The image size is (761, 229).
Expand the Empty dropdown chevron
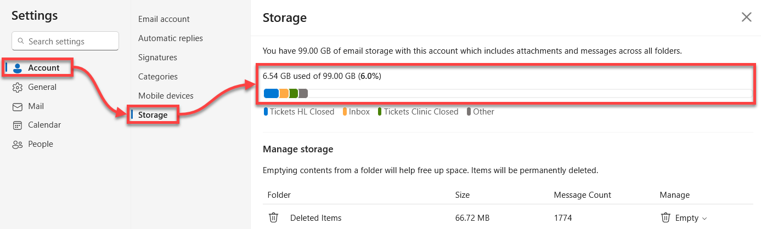coord(704,218)
